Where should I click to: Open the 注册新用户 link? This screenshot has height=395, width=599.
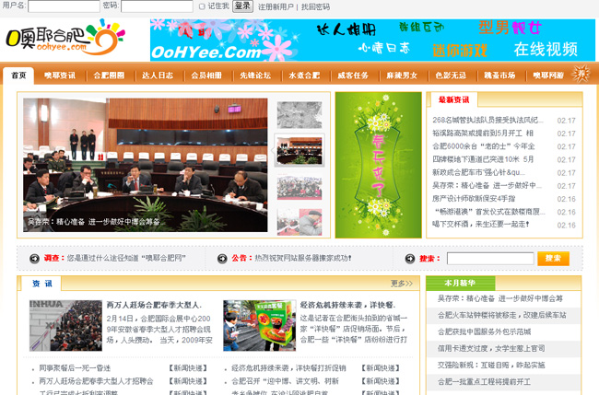[276, 6]
